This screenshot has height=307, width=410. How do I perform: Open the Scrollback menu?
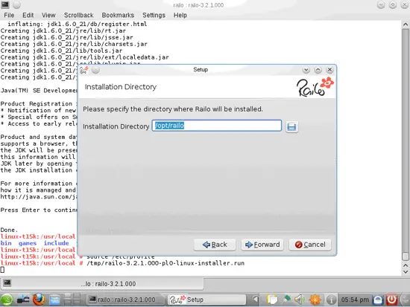[79, 16]
